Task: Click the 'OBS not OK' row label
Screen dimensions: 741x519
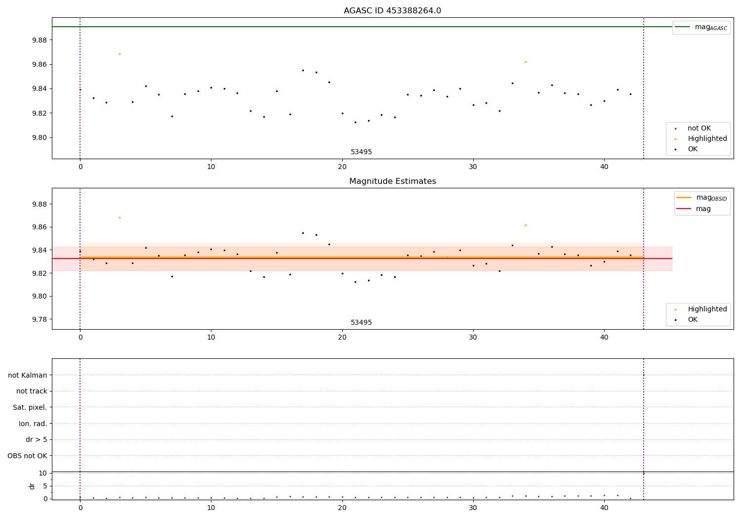Action: 28,456
